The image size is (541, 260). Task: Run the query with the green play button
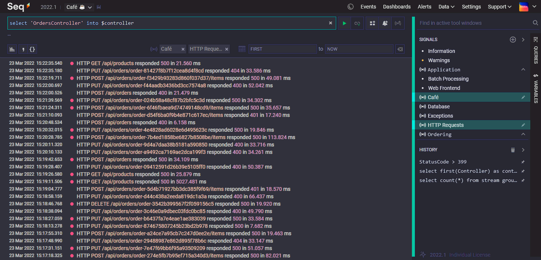pyautogui.click(x=344, y=23)
